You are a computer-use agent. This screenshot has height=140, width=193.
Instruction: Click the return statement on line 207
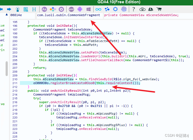tap(40, 68)
